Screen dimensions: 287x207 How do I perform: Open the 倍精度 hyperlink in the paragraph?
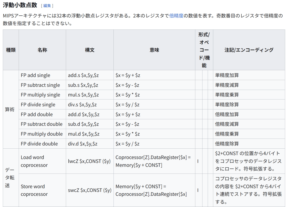coord(176,16)
